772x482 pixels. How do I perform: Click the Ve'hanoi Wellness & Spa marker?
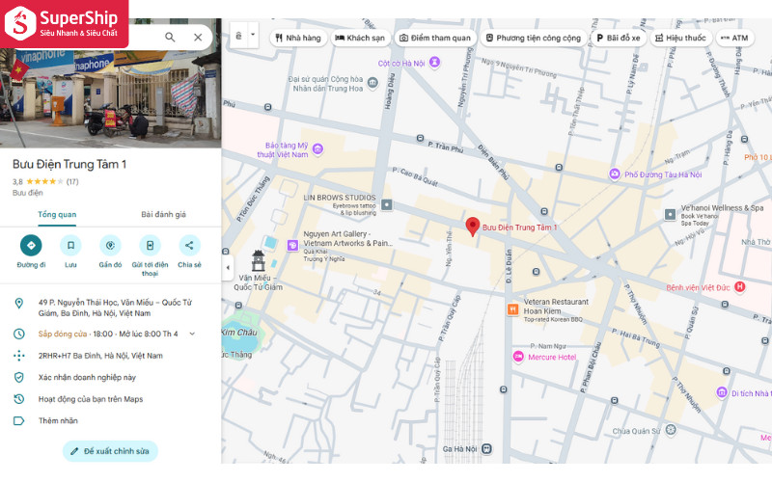[x=670, y=214]
